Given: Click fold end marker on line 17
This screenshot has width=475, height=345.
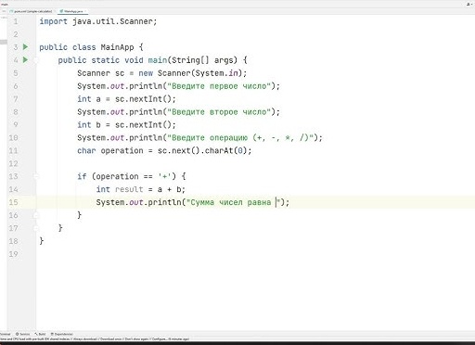Looking at the screenshot, I should [36, 228].
